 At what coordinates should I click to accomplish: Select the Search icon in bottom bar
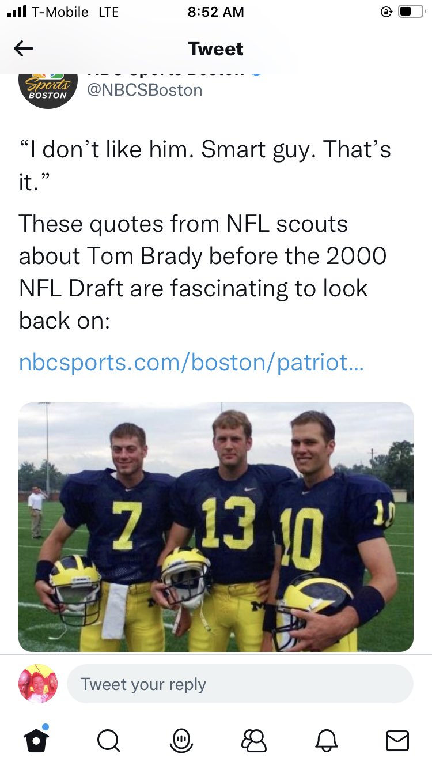[x=108, y=742]
